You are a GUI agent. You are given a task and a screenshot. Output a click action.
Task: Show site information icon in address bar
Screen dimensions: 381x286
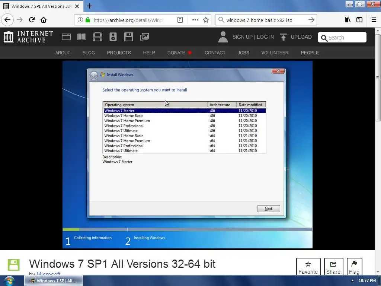pos(80,20)
